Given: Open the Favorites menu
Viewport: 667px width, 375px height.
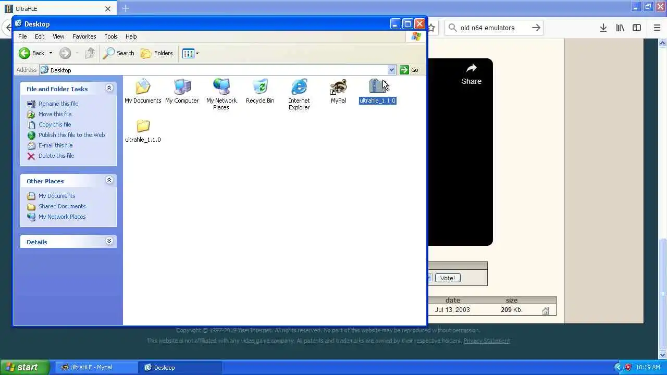Looking at the screenshot, I should coord(84,36).
